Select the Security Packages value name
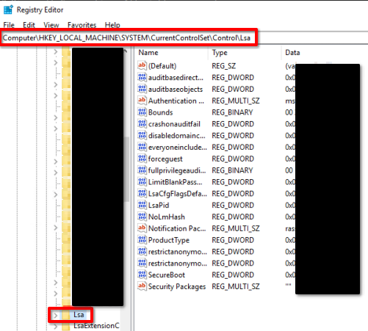Screen dimensions: 368x331 click(177, 287)
